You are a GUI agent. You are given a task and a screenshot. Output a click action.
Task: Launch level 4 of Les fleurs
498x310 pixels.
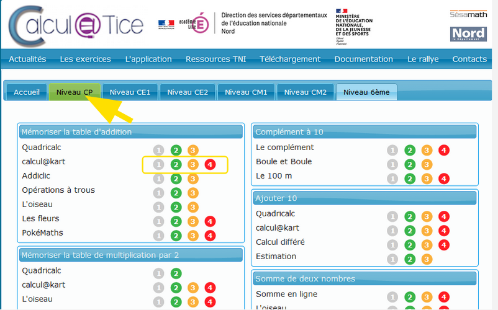210,221
